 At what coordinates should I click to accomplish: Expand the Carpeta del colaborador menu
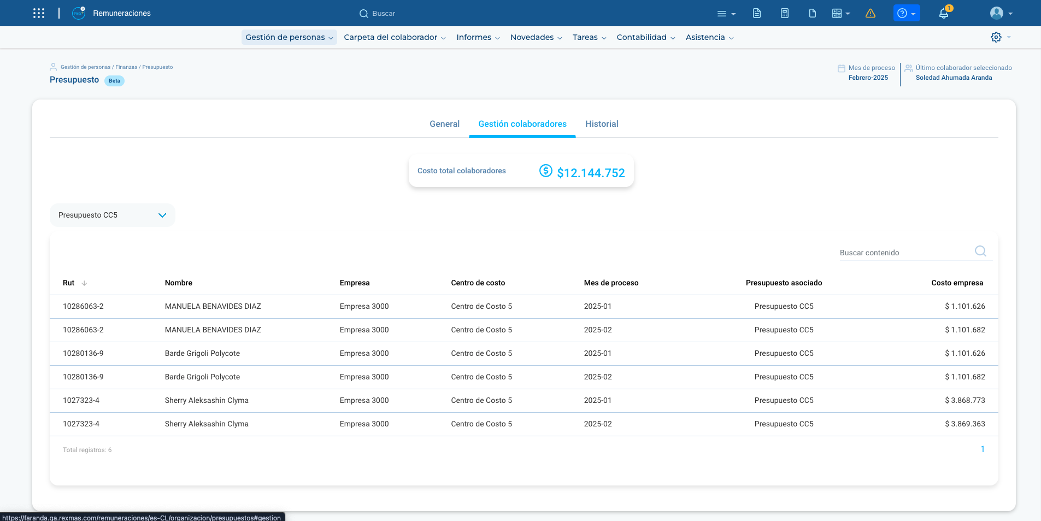click(395, 37)
